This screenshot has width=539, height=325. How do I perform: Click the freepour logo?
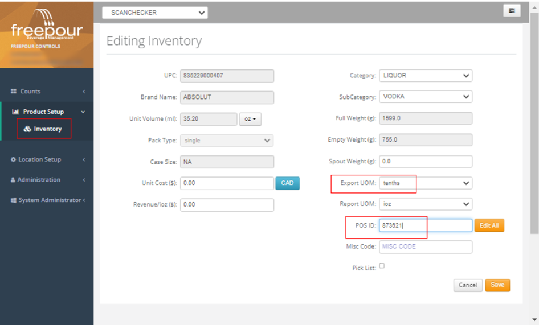pos(47,24)
